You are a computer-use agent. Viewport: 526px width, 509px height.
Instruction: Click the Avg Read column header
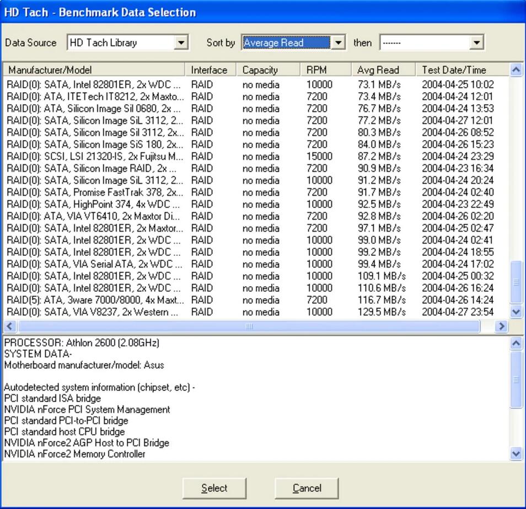(x=378, y=70)
